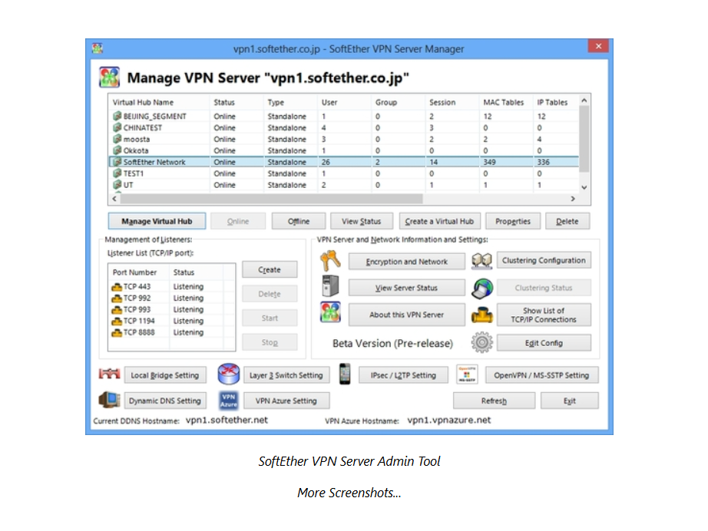Screen dimensions: 708x531
Task: Open IPsec / L2TP Setting
Action: [x=403, y=375]
